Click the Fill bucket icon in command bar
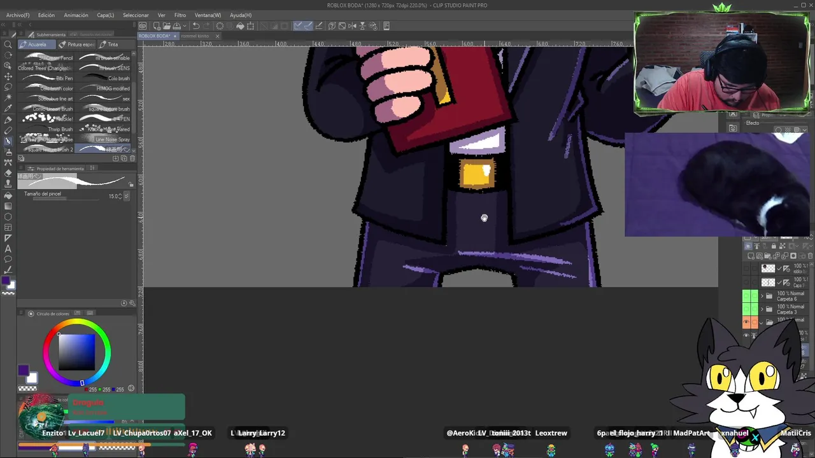Screen dimensions: 815x458 click(240, 26)
